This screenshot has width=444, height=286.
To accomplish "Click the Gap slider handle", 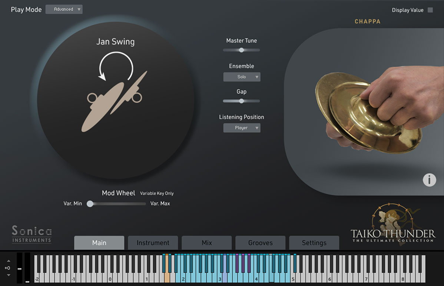I will [241, 101].
